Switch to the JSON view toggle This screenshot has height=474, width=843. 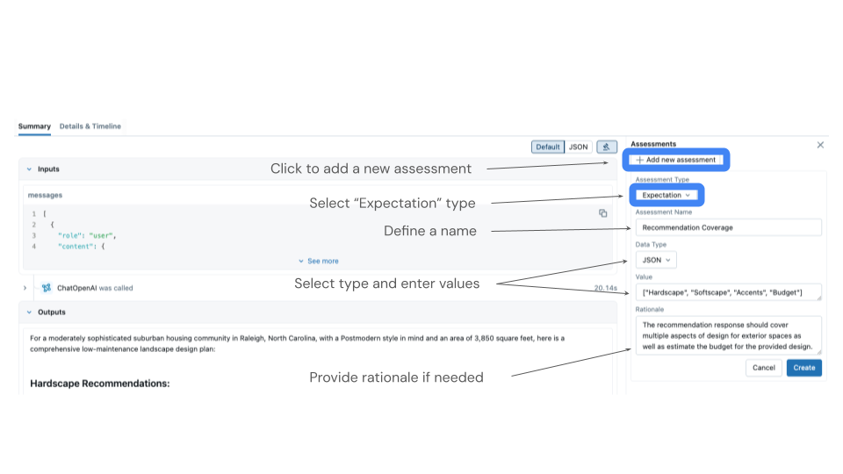[578, 147]
